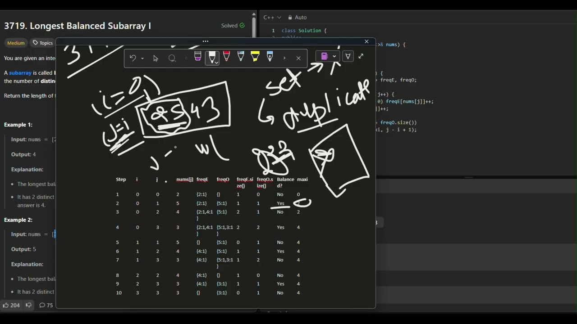Image resolution: width=577 pixels, height=324 pixels.
Task: Click the nums[j] column header
Action: tap(185, 179)
